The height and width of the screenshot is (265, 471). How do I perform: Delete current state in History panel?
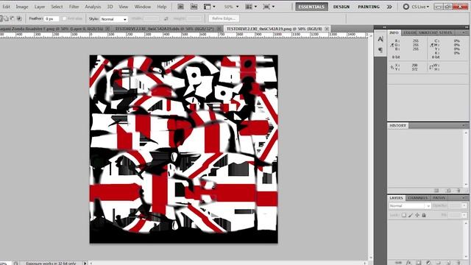[x=458, y=191]
